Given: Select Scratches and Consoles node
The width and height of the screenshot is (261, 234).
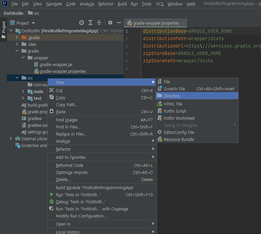Looking at the screenshot, I should (31, 145).
